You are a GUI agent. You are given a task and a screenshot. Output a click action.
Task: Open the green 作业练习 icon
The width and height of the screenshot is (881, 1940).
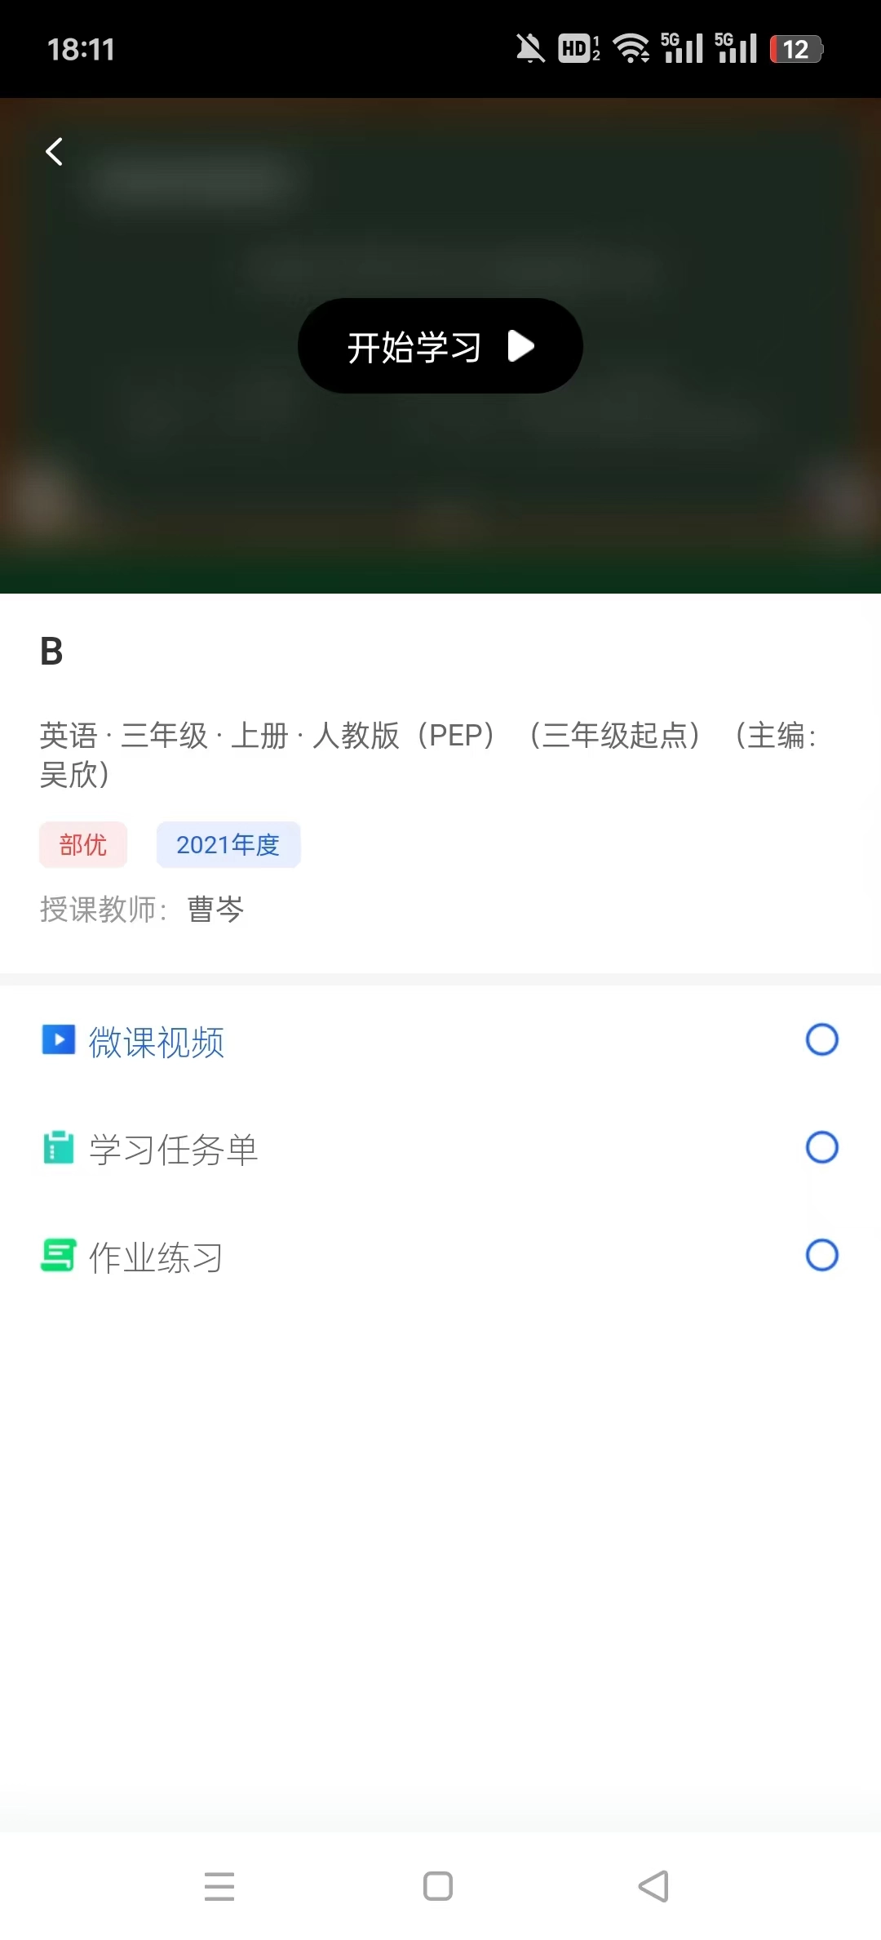59,1256
